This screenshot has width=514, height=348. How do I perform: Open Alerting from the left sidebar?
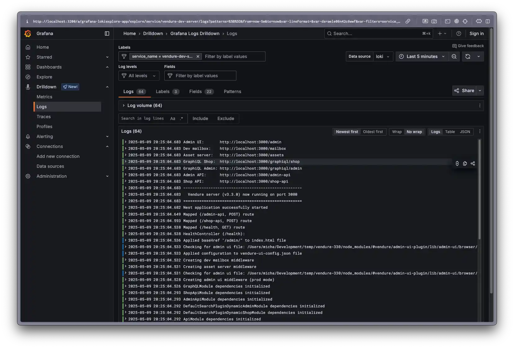pos(45,136)
